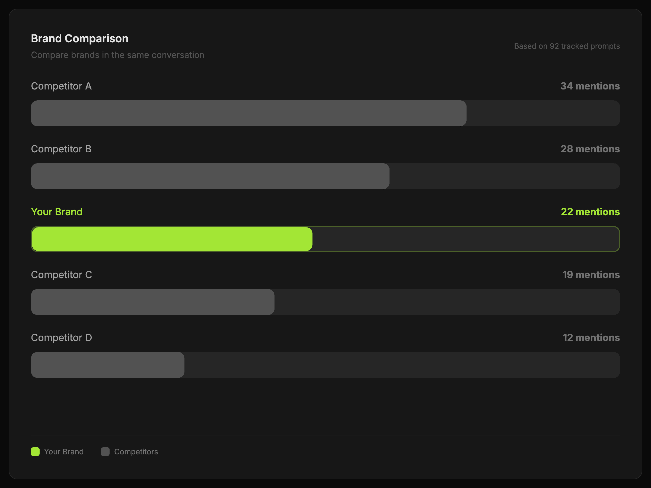Image resolution: width=651 pixels, height=488 pixels.
Task: Click the 34 mentions count
Action: pyautogui.click(x=590, y=86)
